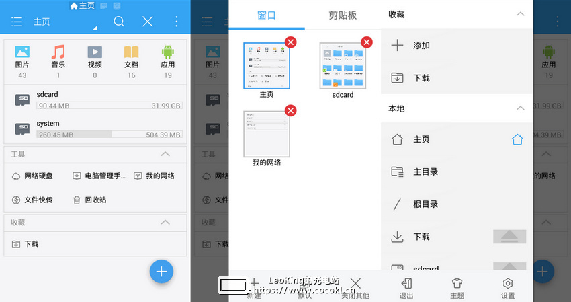Screen dimensions: 571x302
Task: Tap the search magnifier icon
Action: point(119,22)
